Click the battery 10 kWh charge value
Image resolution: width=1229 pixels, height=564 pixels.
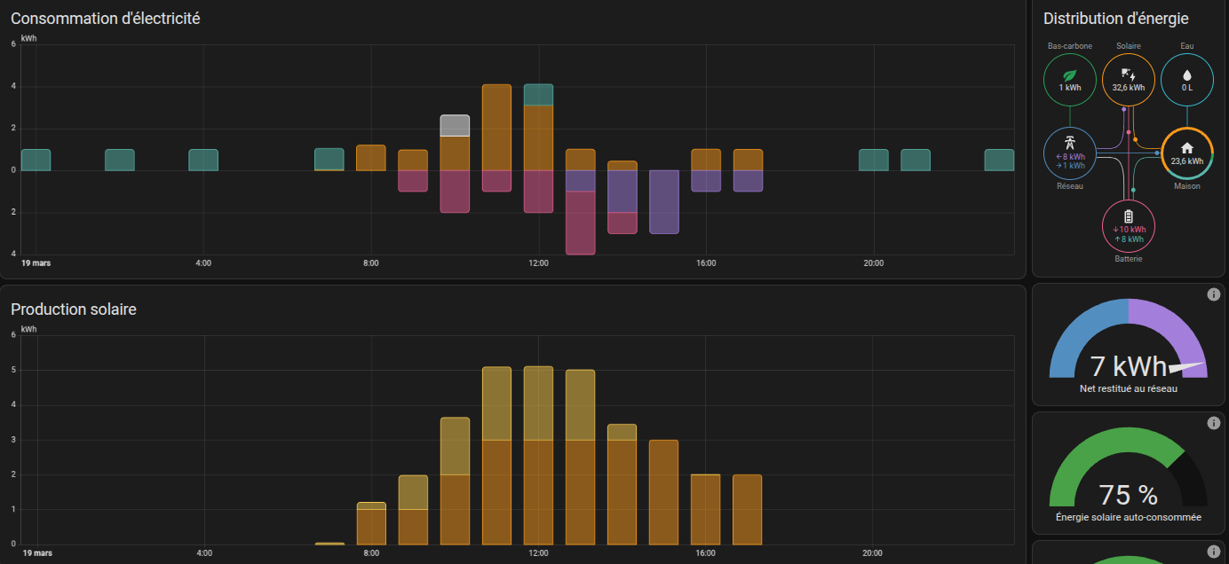coord(1130,229)
